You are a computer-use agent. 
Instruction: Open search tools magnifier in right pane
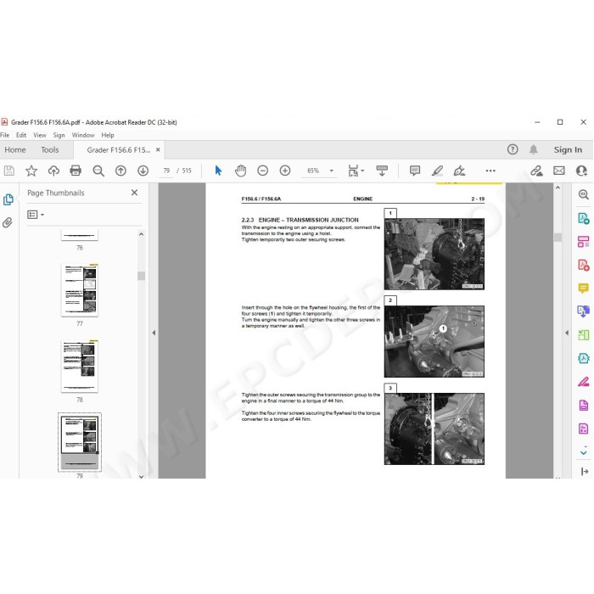pos(584,194)
